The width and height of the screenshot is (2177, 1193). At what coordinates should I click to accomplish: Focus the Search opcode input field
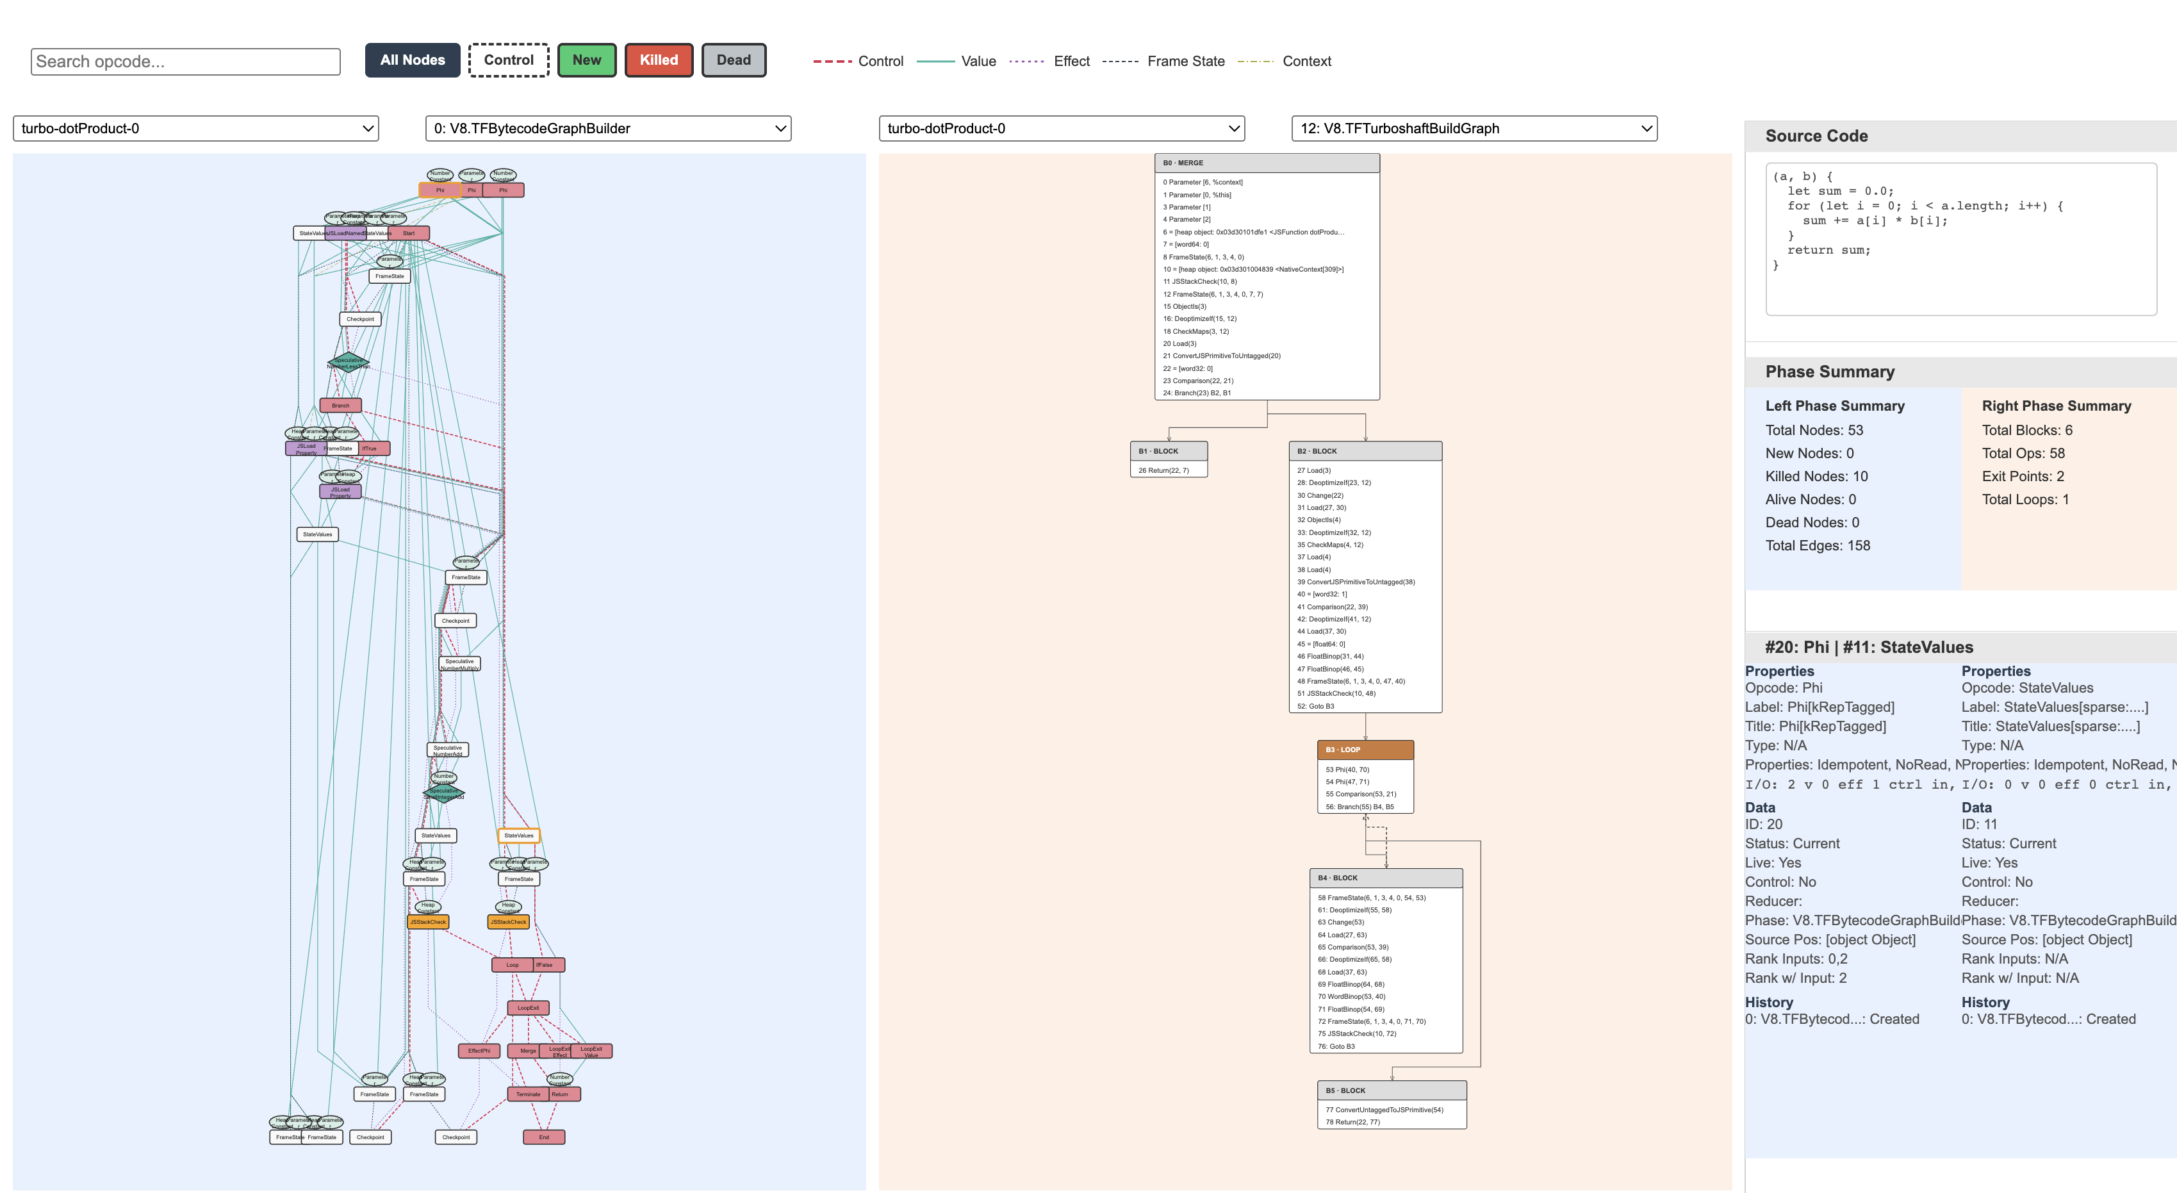pyautogui.click(x=186, y=62)
